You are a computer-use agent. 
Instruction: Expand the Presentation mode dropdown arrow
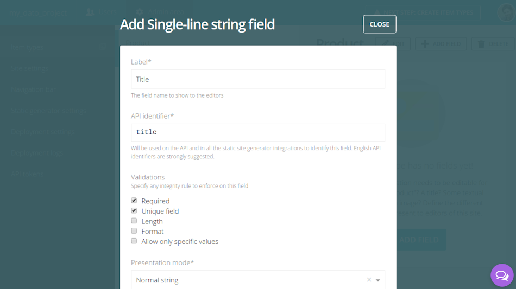coord(378,280)
